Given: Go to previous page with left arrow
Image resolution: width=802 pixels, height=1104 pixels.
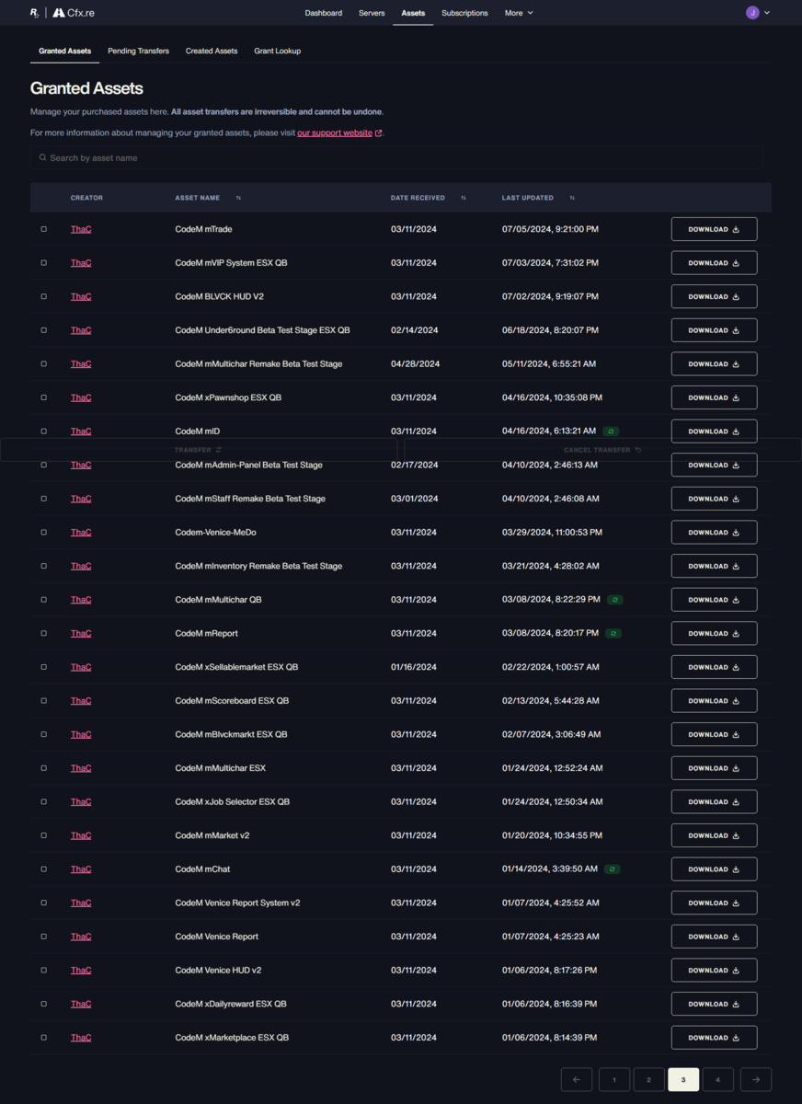Looking at the screenshot, I should (x=576, y=1079).
